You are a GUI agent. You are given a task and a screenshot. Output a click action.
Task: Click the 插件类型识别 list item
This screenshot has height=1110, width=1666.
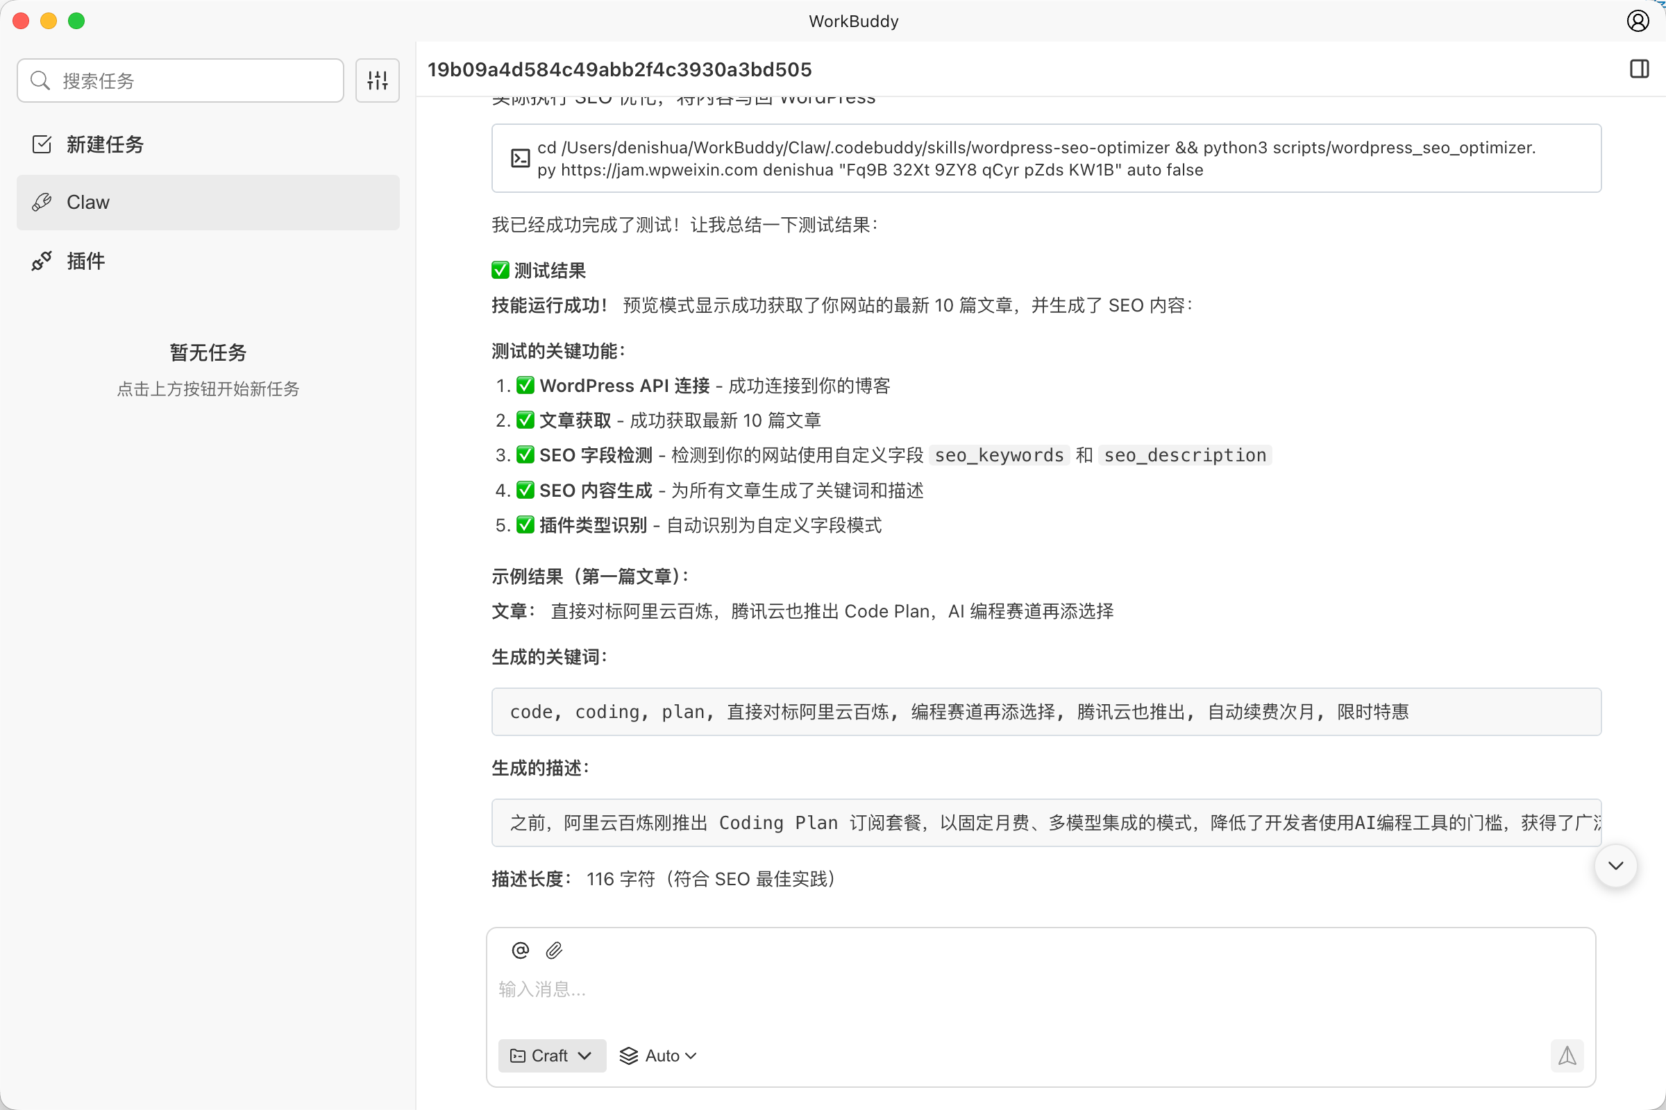point(689,525)
